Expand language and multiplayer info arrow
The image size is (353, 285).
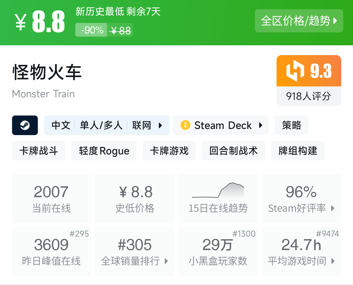160,125
